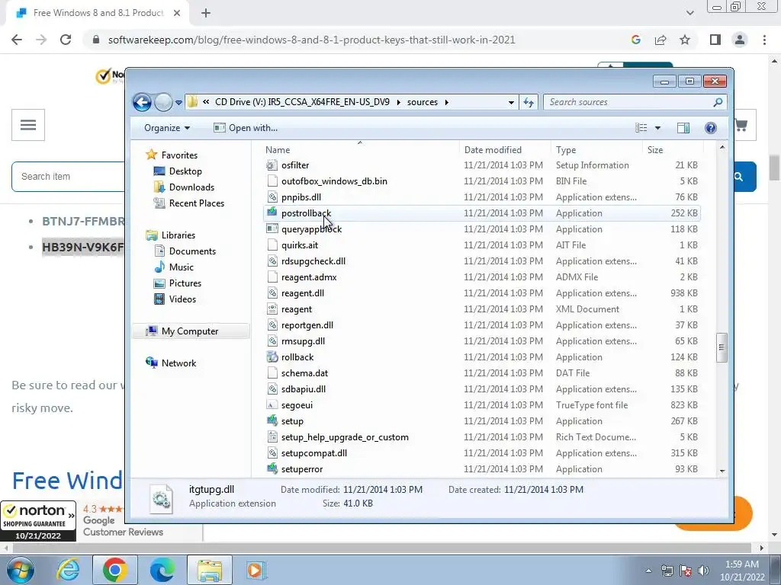The width and height of the screenshot is (781, 585).
Task: Select the queryappblock application icon
Action: (272, 229)
